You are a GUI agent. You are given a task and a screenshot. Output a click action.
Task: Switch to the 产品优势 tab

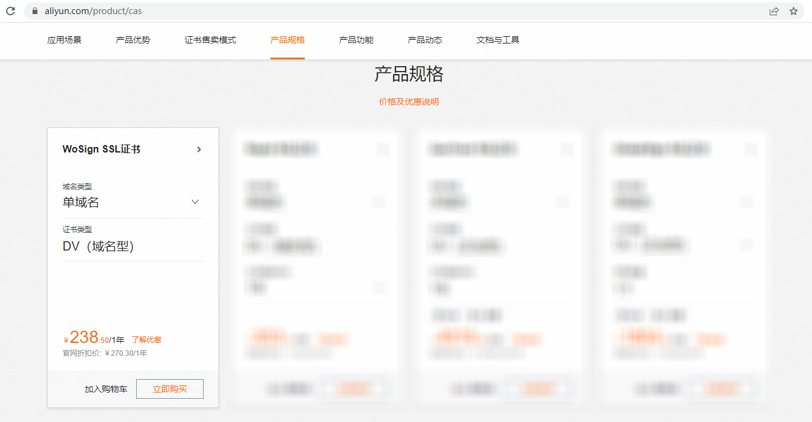(x=133, y=40)
